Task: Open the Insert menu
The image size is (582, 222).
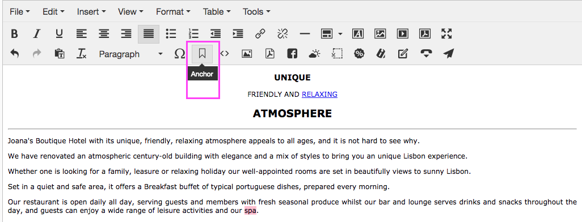Action: point(91,12)
